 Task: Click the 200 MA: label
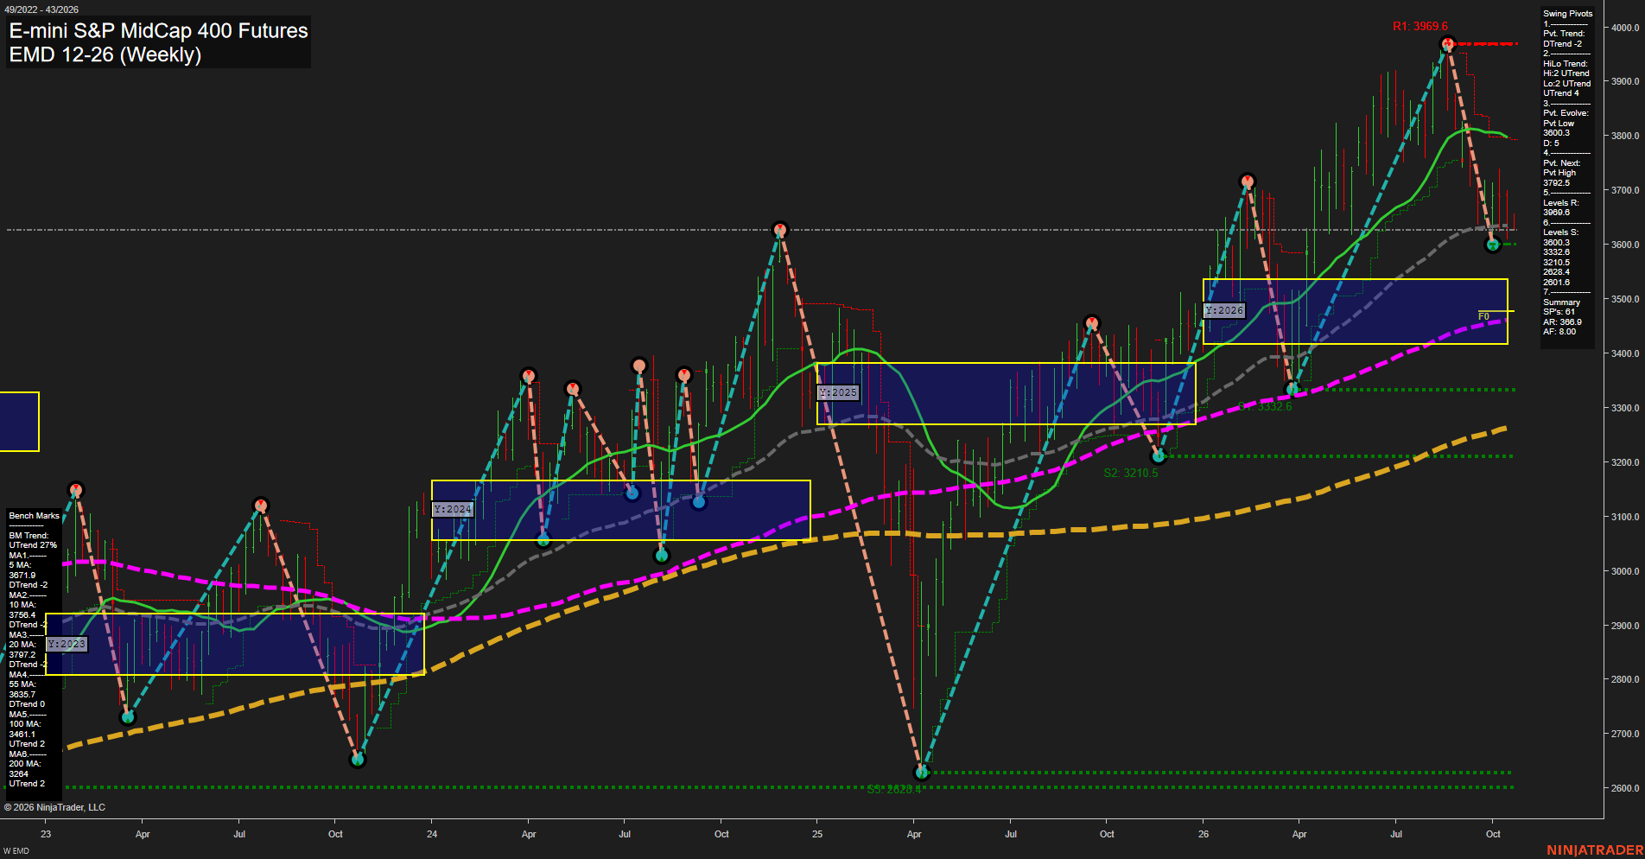pyautogui.click(x=25, y=764)
